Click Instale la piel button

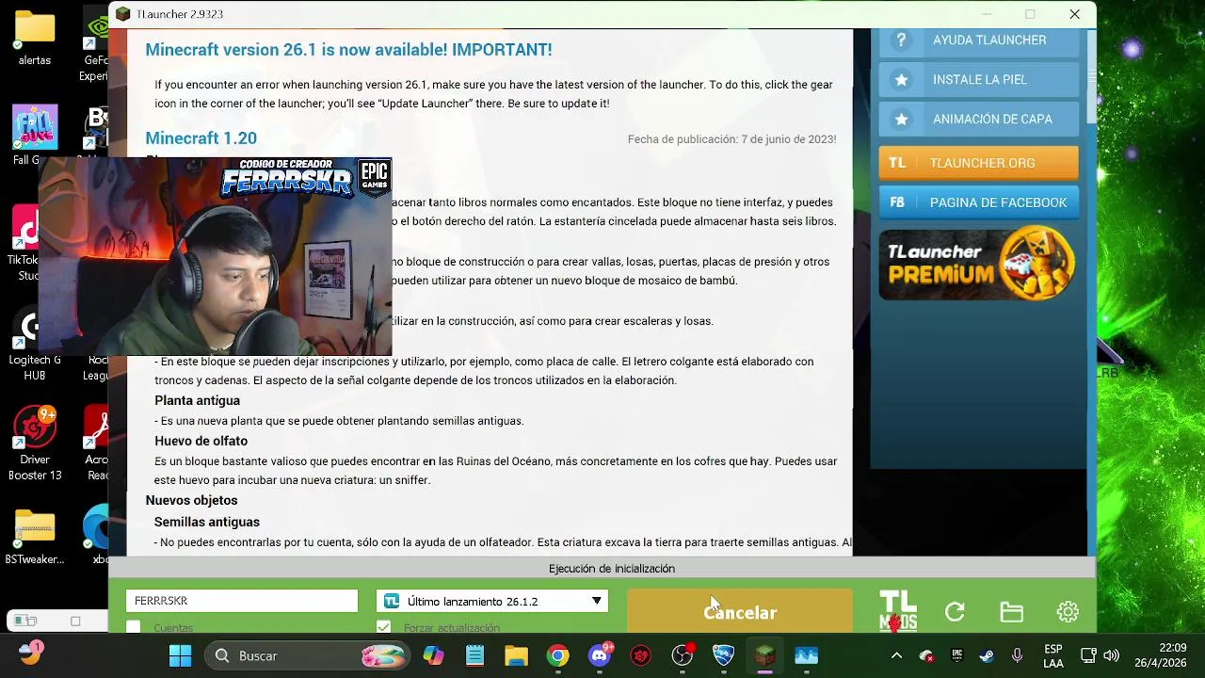[979, 80]
